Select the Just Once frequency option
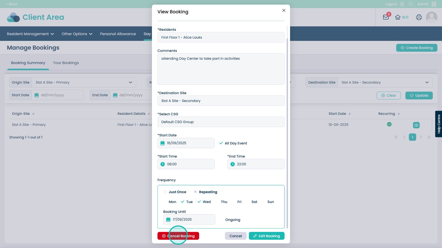The height and width of the screenshot is (248, 442). click(x=165, y=192)
